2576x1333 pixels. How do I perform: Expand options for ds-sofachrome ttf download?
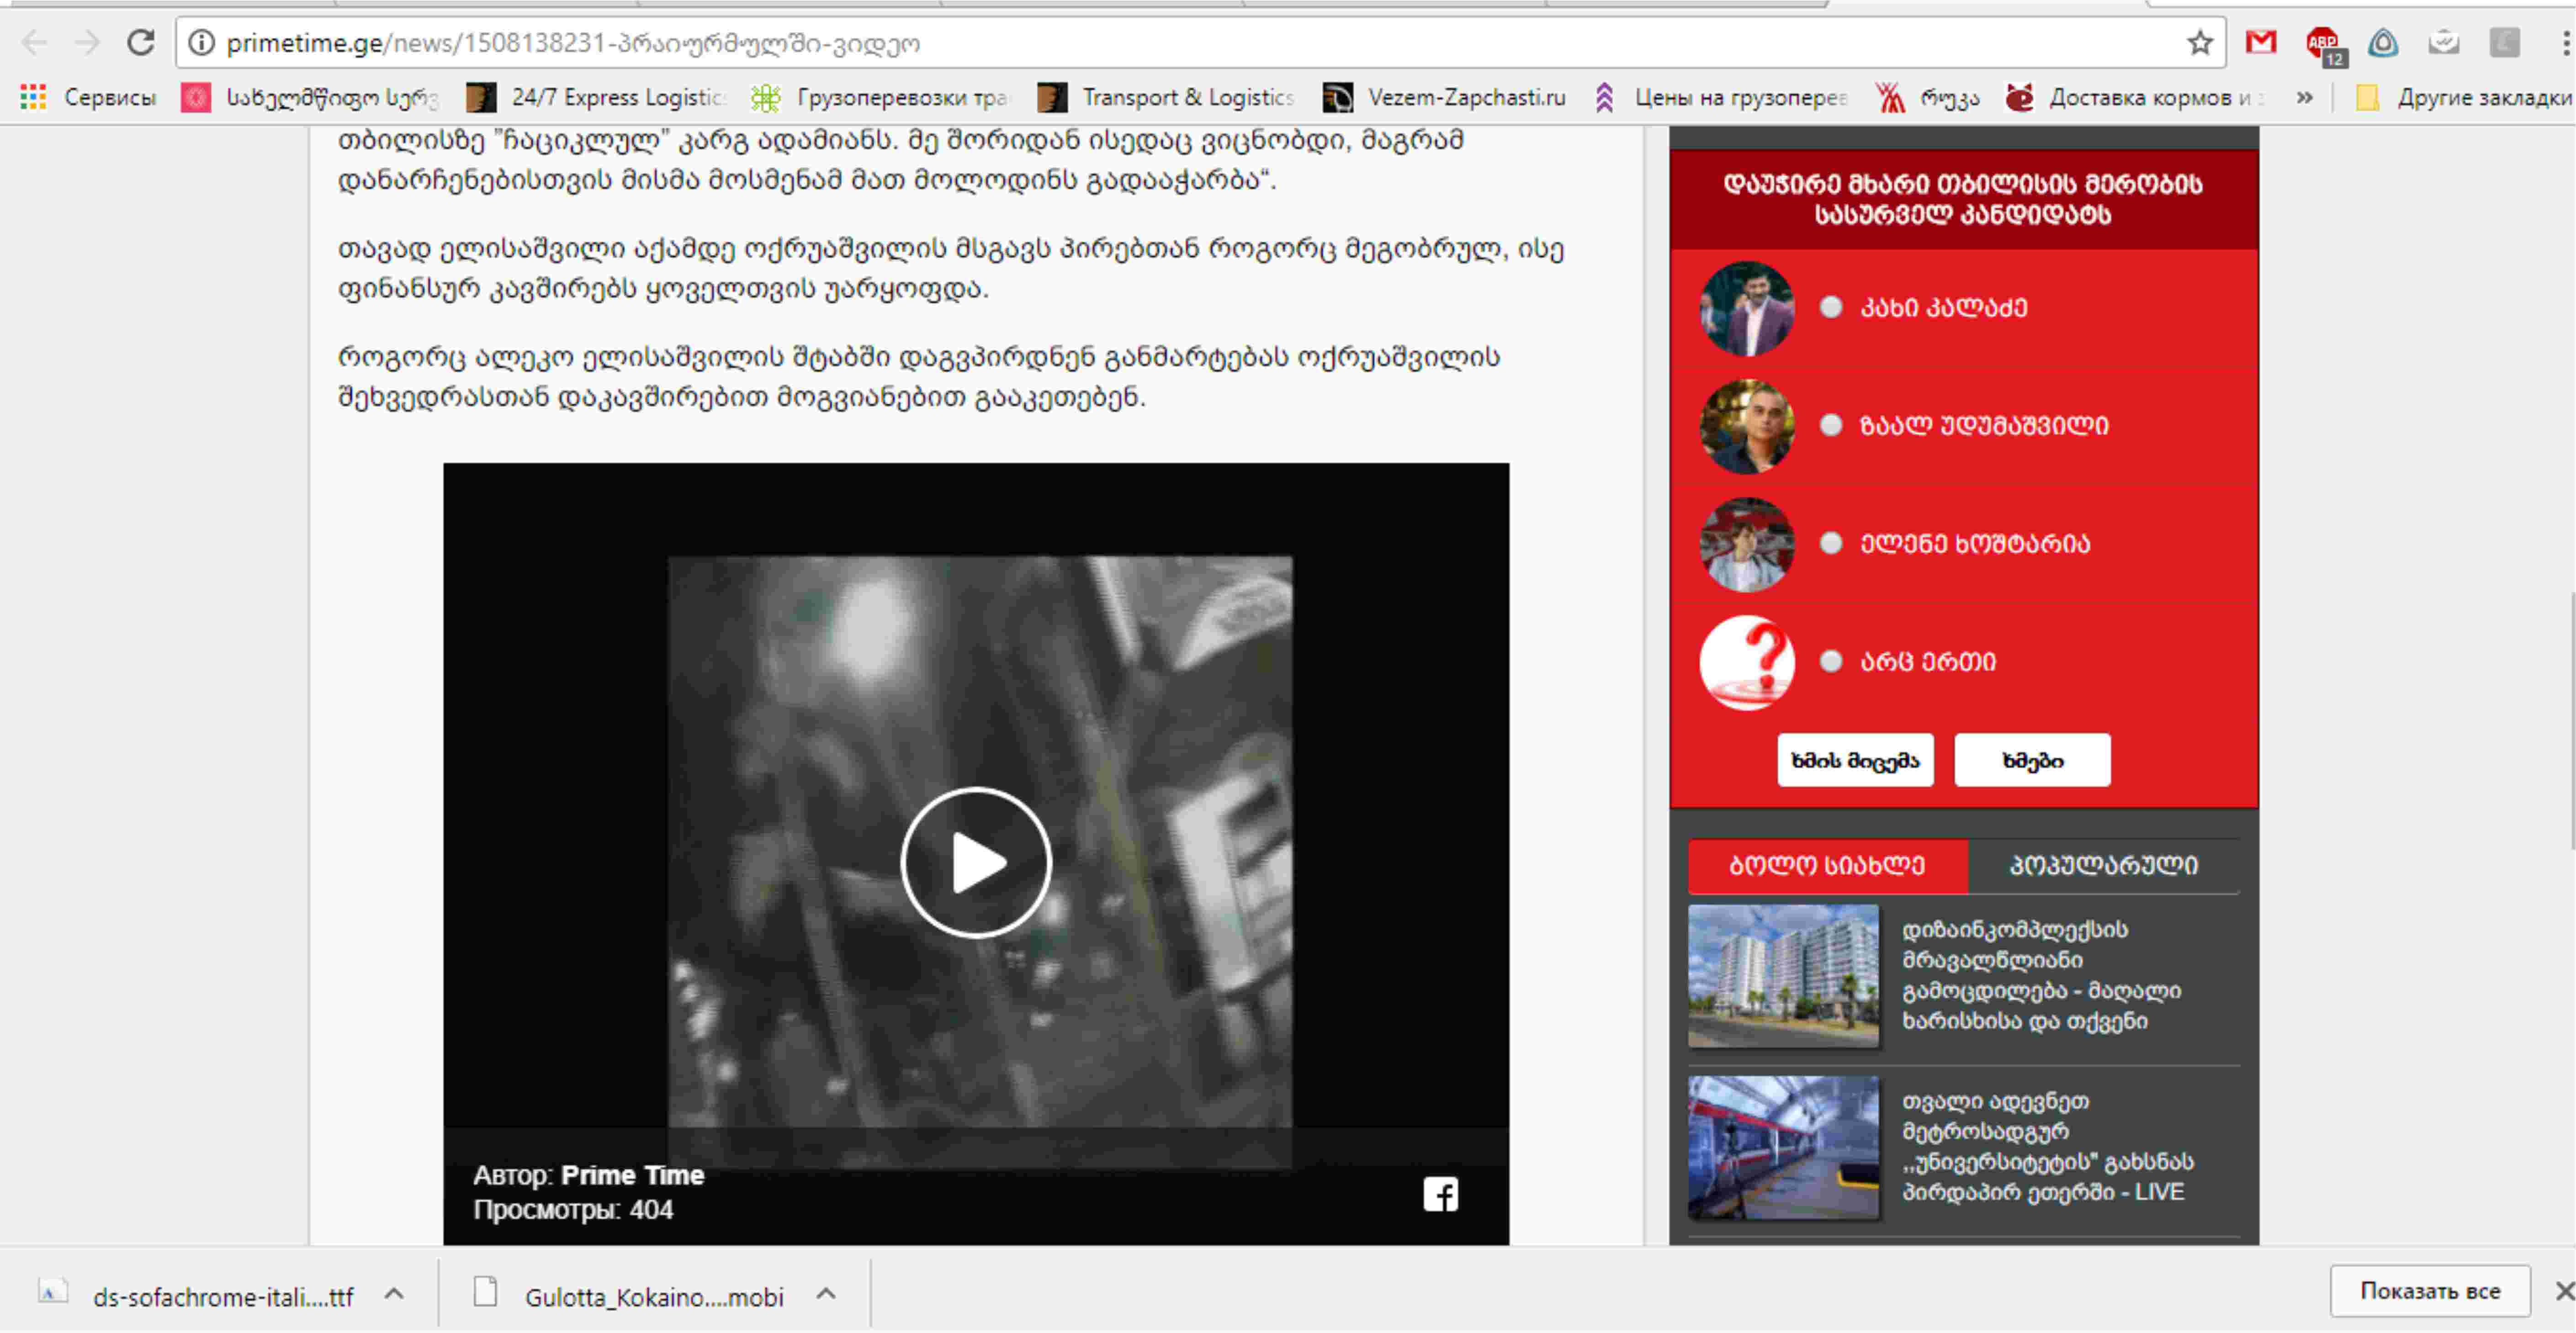coord(394,1294)
